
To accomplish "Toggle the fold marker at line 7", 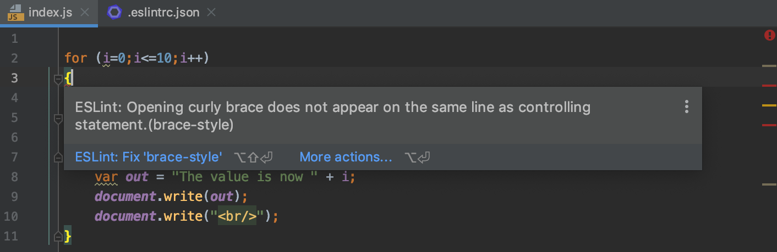I will tap(58, 158).
